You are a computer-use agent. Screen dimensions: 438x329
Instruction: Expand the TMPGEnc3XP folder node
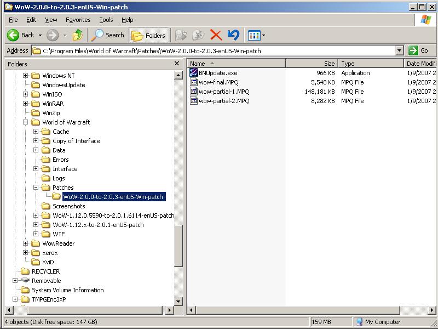(x=15, y=299)
